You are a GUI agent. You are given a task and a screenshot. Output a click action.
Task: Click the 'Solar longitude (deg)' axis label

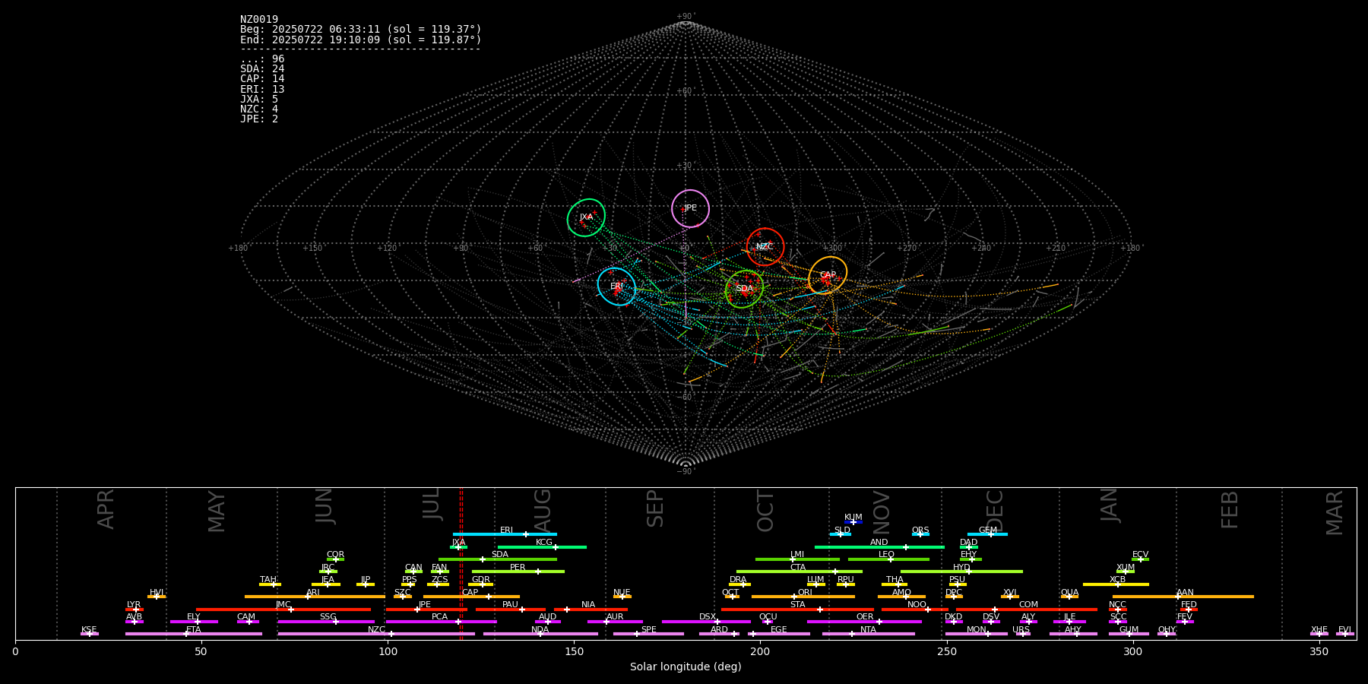(686, 667)
